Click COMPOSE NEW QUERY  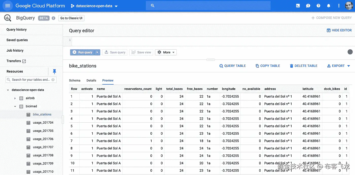click(x=331, y=18)
